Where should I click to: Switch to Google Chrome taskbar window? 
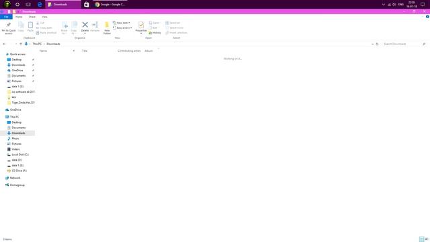(110, 5)
